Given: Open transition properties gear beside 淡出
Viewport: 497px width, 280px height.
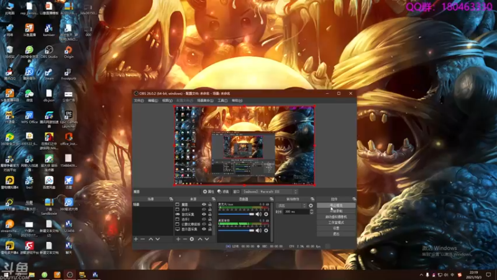Looking at the screenshot, I should 311,206.
